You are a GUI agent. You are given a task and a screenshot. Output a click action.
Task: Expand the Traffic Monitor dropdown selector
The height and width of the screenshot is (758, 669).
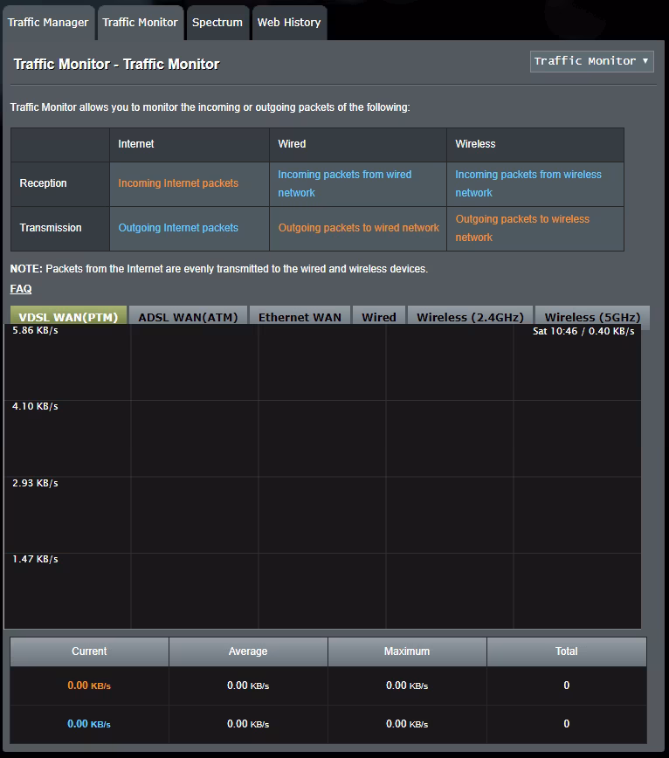click(591, 61)
